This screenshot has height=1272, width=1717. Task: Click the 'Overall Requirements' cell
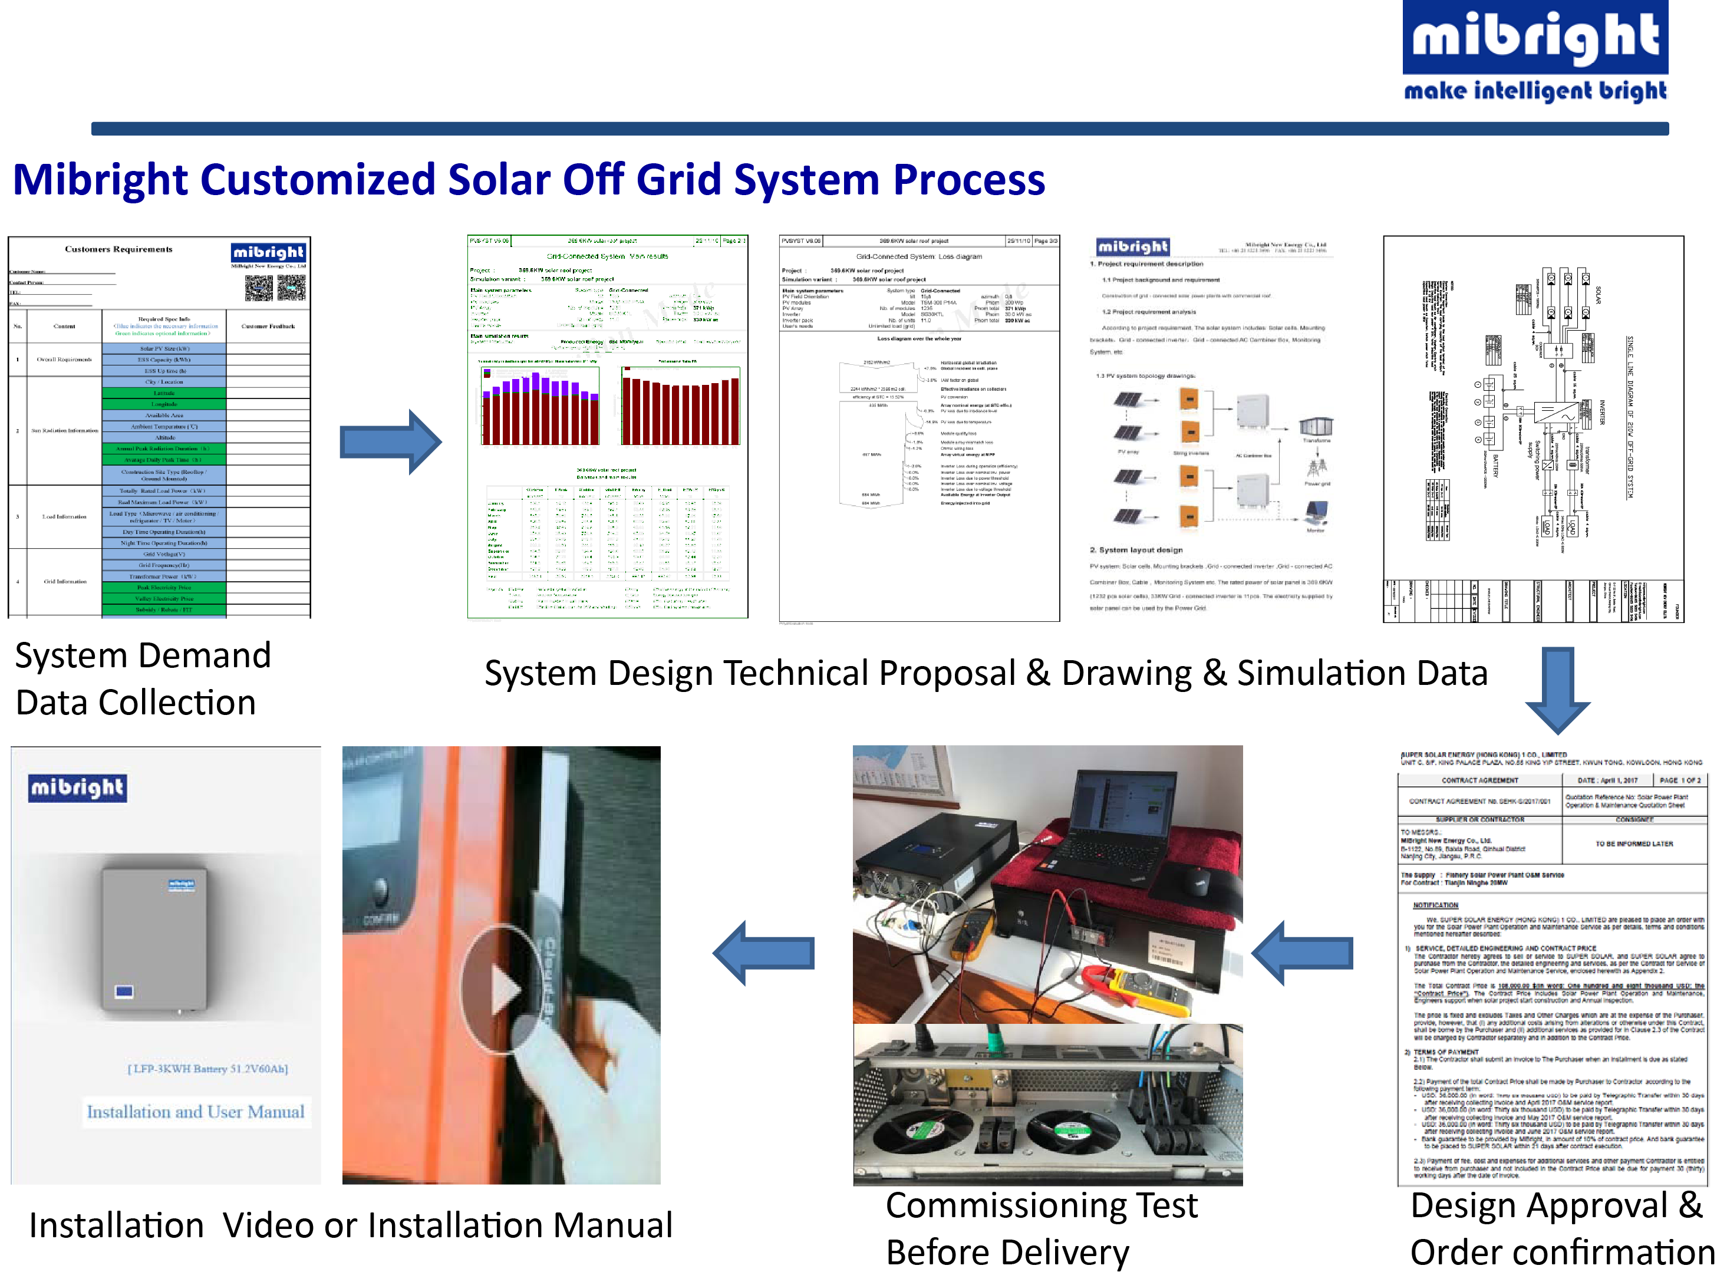pos(64,360)
